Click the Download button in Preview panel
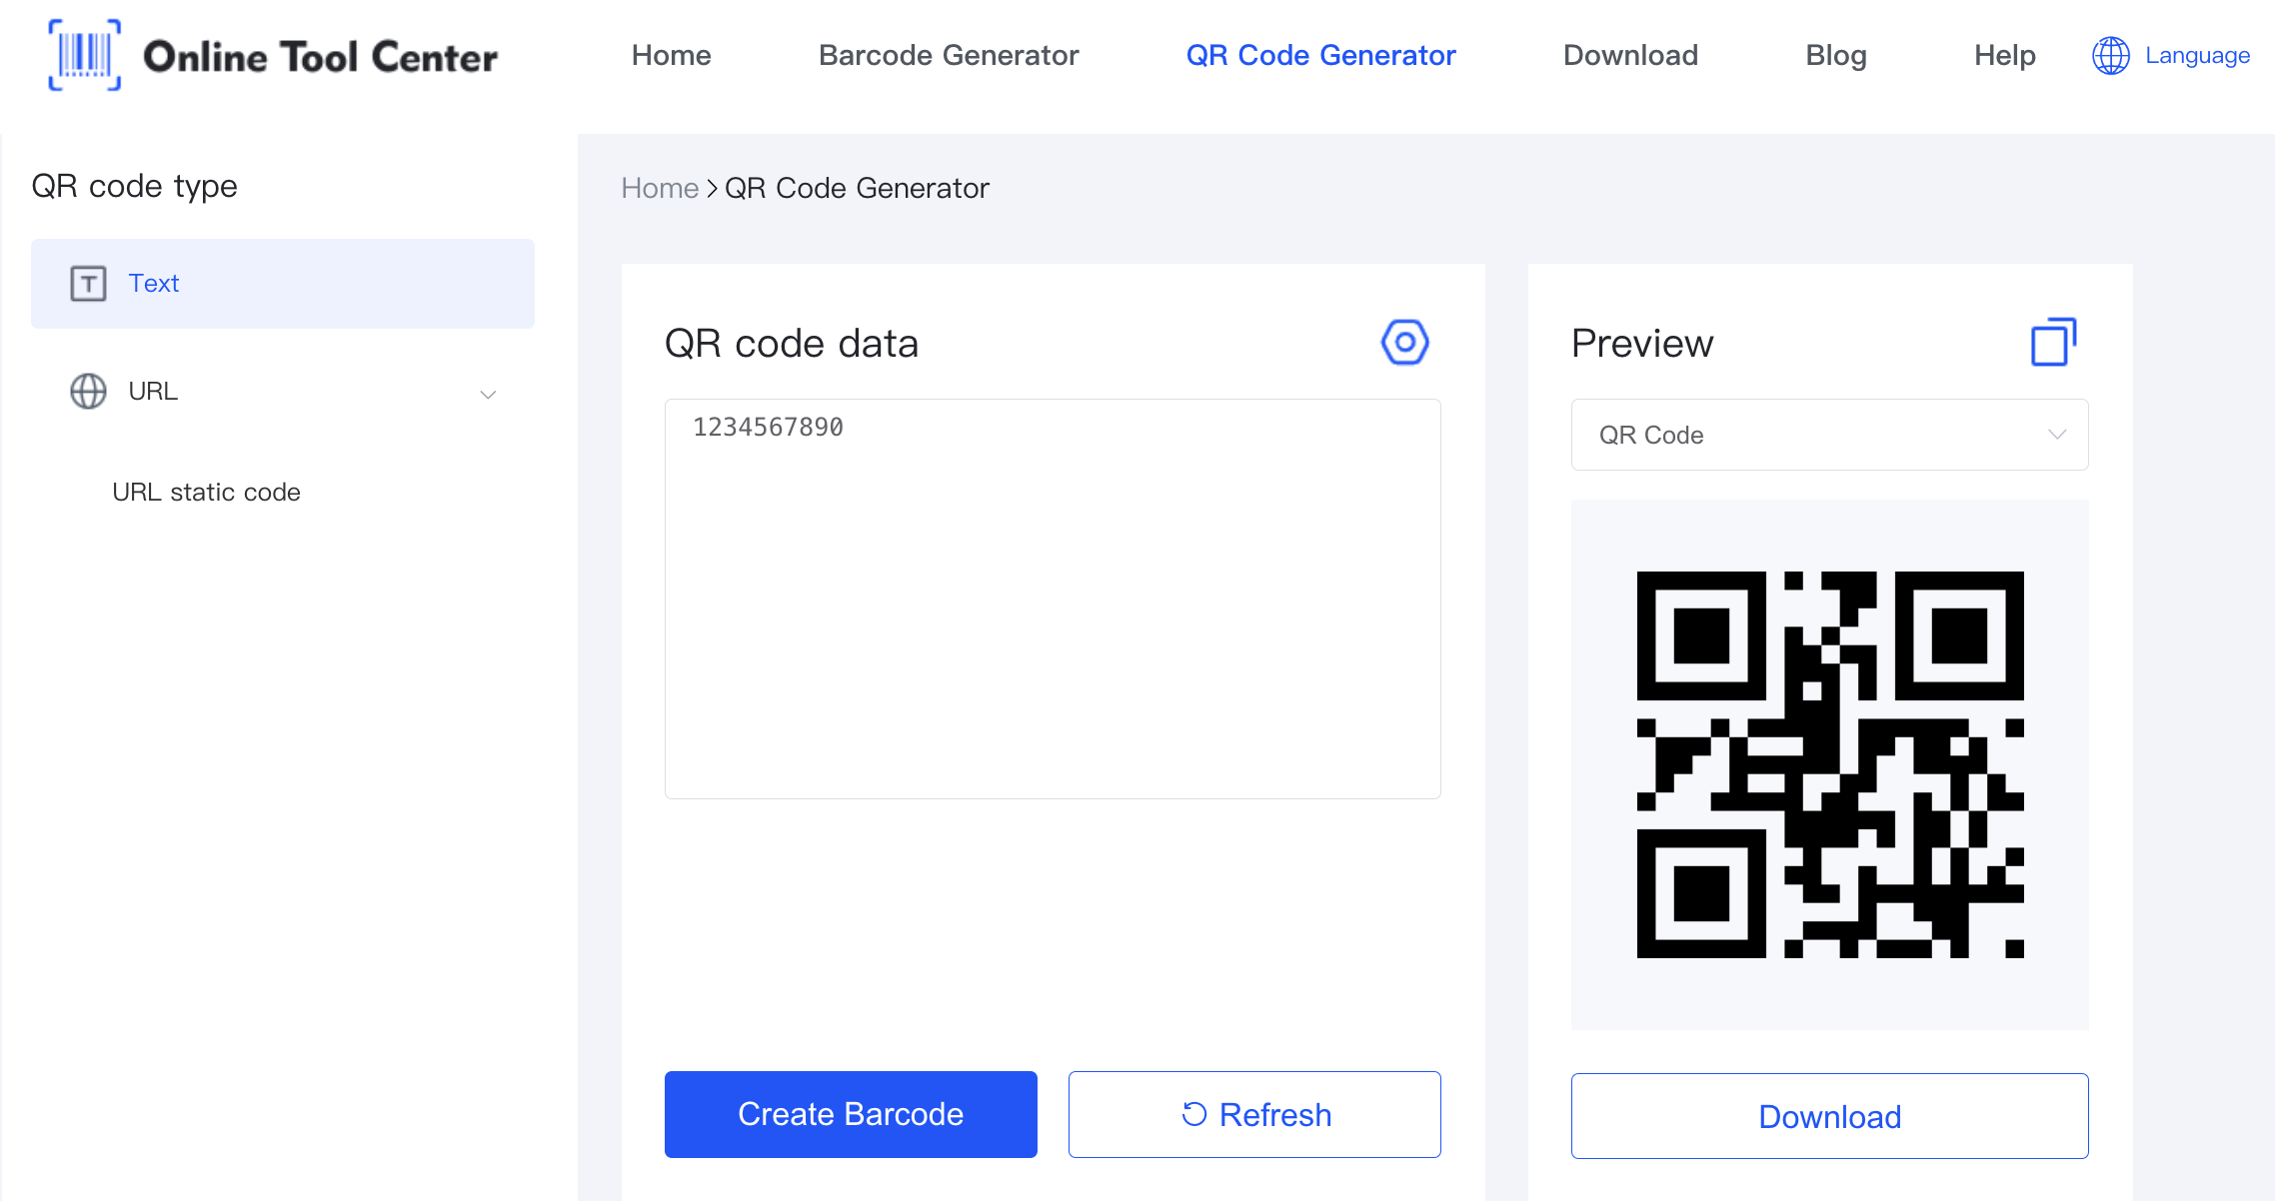2275x1201 pixels. [1829, 1115]
